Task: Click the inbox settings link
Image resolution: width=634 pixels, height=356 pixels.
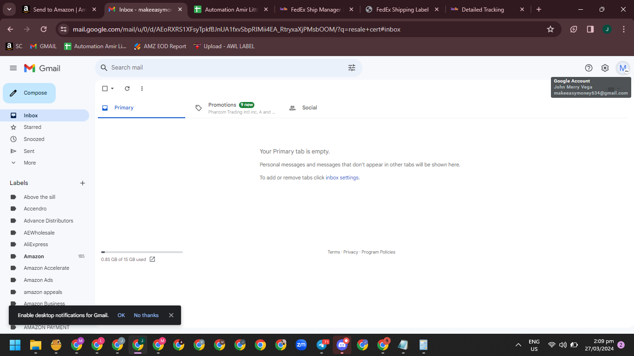Action: point(343,178)
